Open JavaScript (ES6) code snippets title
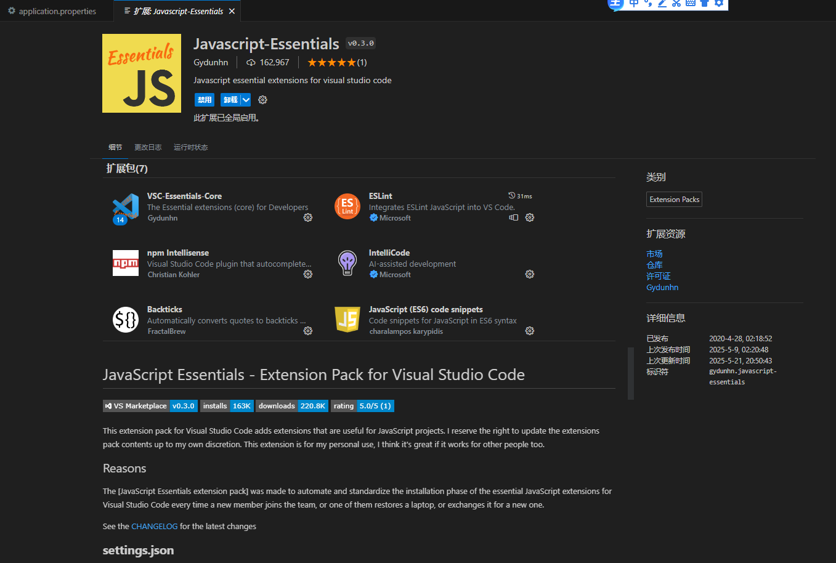Viewport: 836px width, 563px height. click(x=426, y=309)
